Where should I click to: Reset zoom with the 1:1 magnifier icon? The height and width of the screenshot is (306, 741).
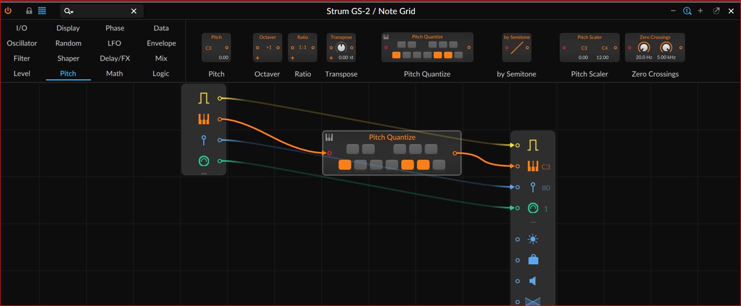pos(687,10)
